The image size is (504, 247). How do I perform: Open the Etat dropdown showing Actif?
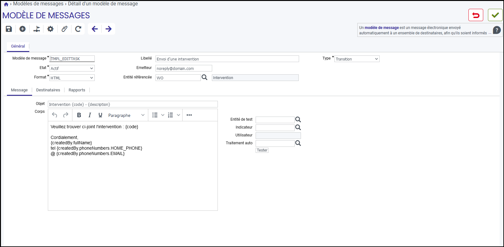pos(72,68)
